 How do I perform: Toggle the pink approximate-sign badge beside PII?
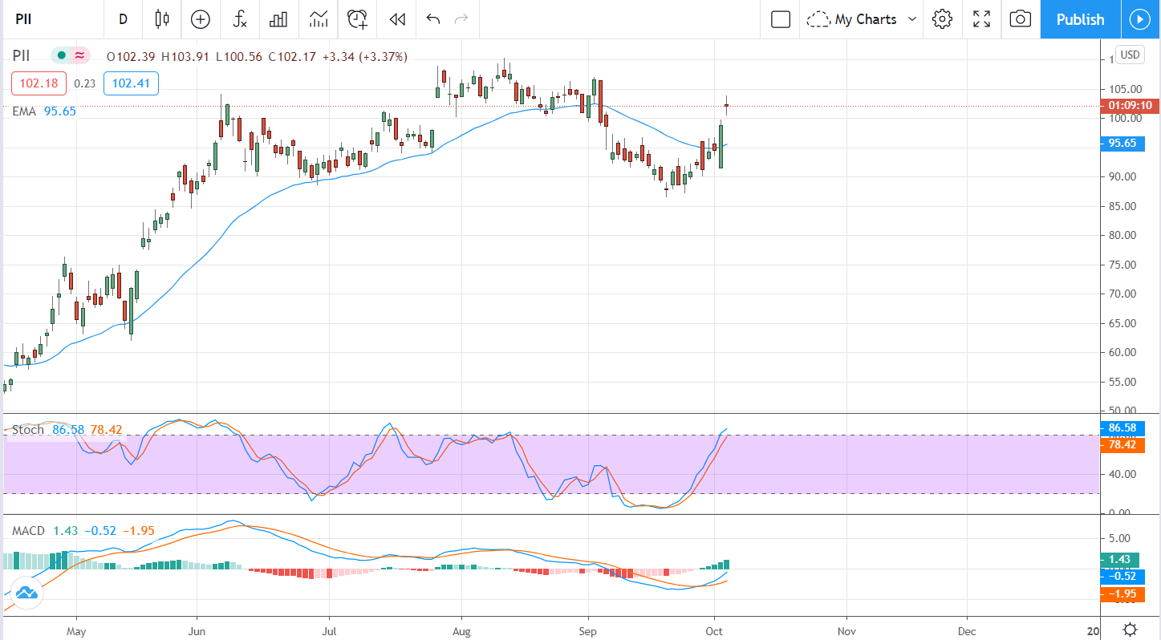click(79, 55)
